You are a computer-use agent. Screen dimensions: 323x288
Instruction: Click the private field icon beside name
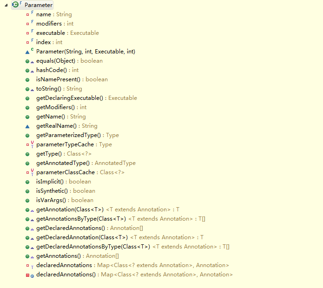[x=27, y=14]
